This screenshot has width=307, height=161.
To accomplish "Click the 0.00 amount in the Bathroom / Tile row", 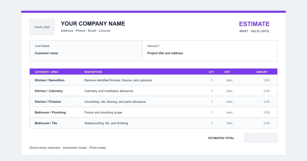I will tap(267, 123).
